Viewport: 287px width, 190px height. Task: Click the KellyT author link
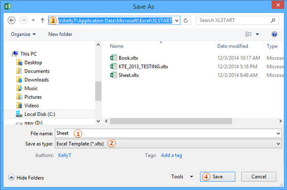[65, 155]
